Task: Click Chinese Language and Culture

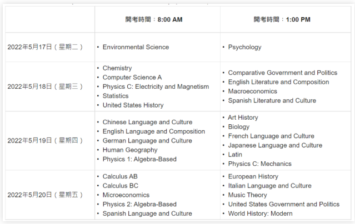Action: click(x=147, y=122)
